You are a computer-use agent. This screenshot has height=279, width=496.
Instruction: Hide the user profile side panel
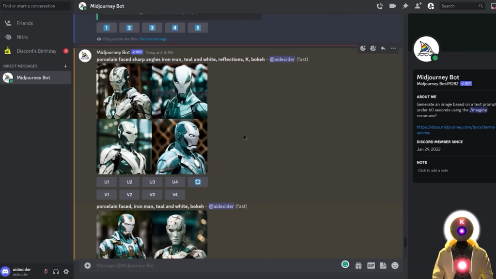pyautogui.click(x=431, y=6)
